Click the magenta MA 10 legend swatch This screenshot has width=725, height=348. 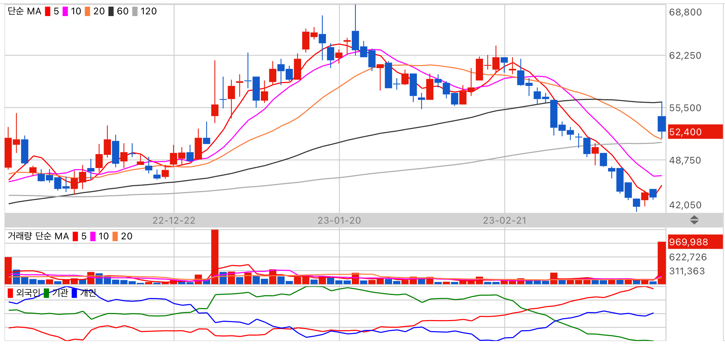[x=65, y=12]
